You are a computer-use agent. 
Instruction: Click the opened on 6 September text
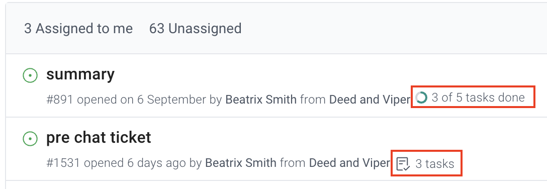tap(142, 100)
